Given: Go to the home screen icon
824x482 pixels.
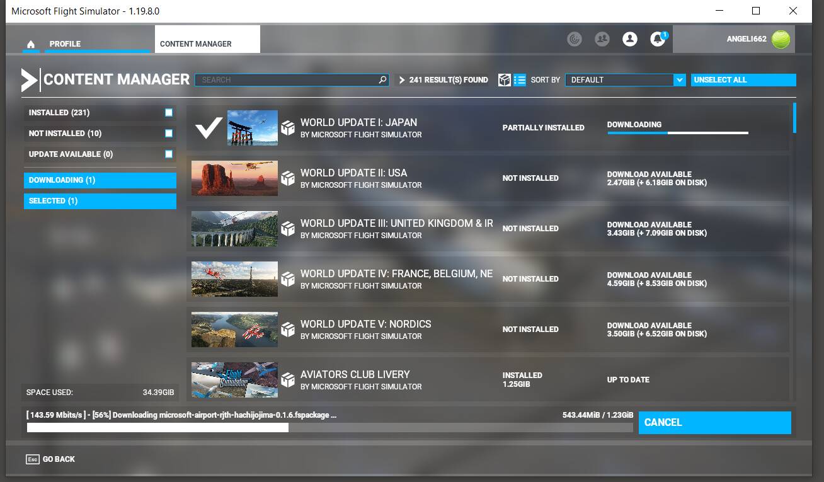Looking at the screenshot, I should pos(30,44).
